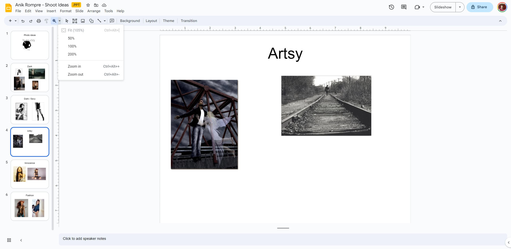
Task: Click the Background button
Action: (x=130, y=21)
